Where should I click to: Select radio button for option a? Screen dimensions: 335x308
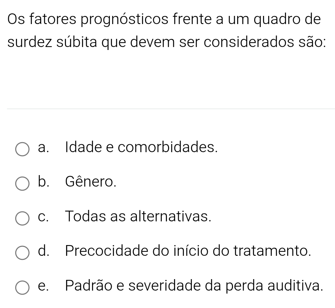(x=23, y=149)
